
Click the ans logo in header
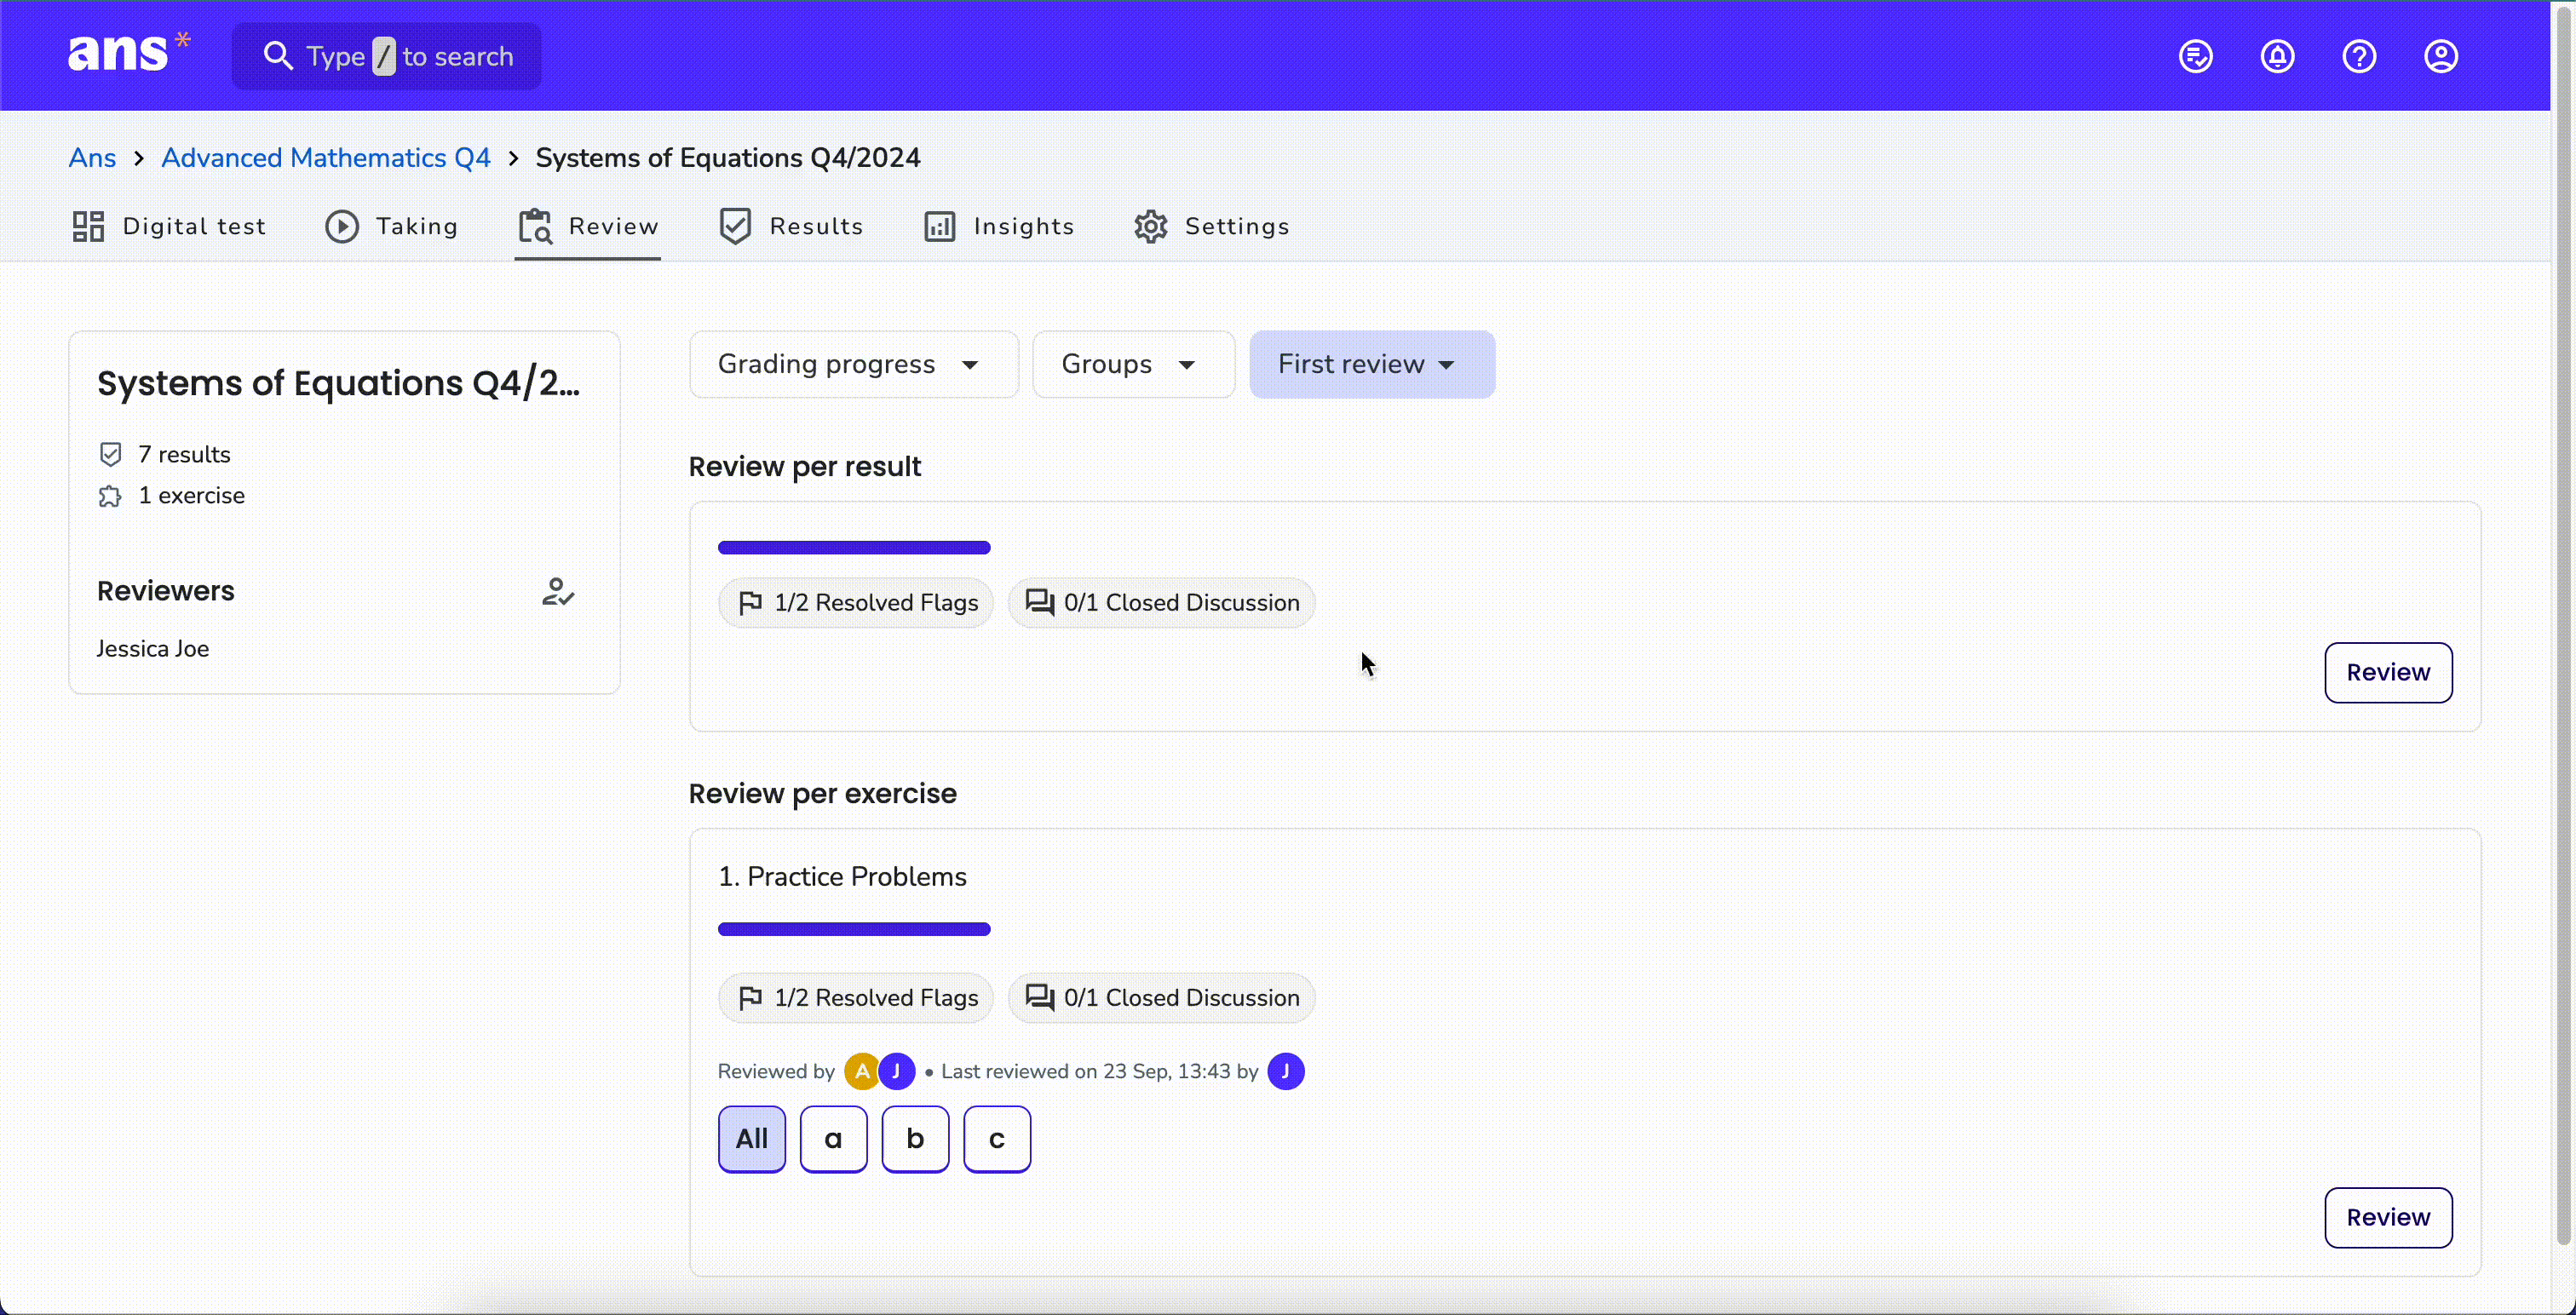point(128,53)
